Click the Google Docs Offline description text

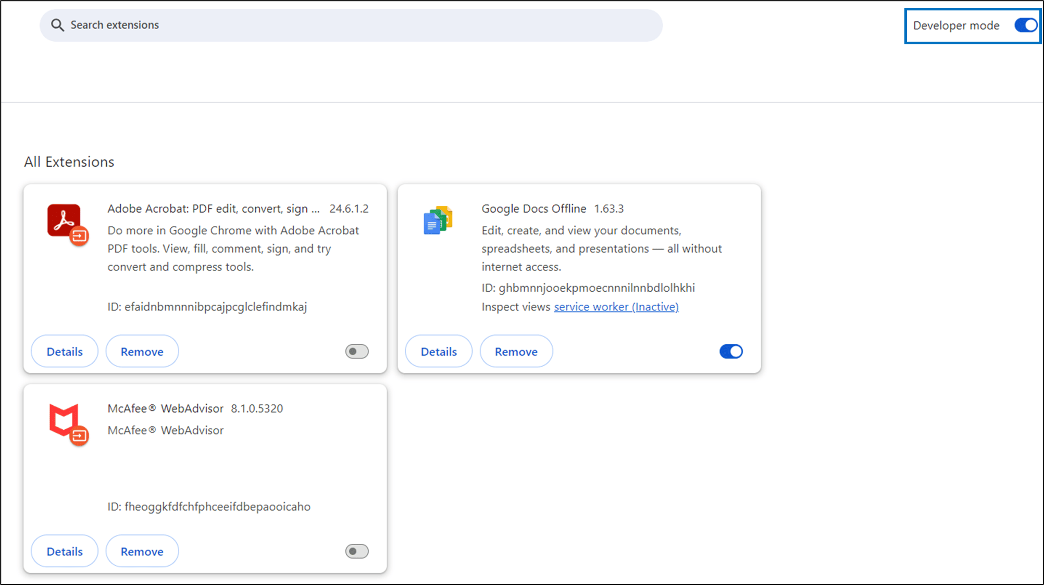(602, 248)
